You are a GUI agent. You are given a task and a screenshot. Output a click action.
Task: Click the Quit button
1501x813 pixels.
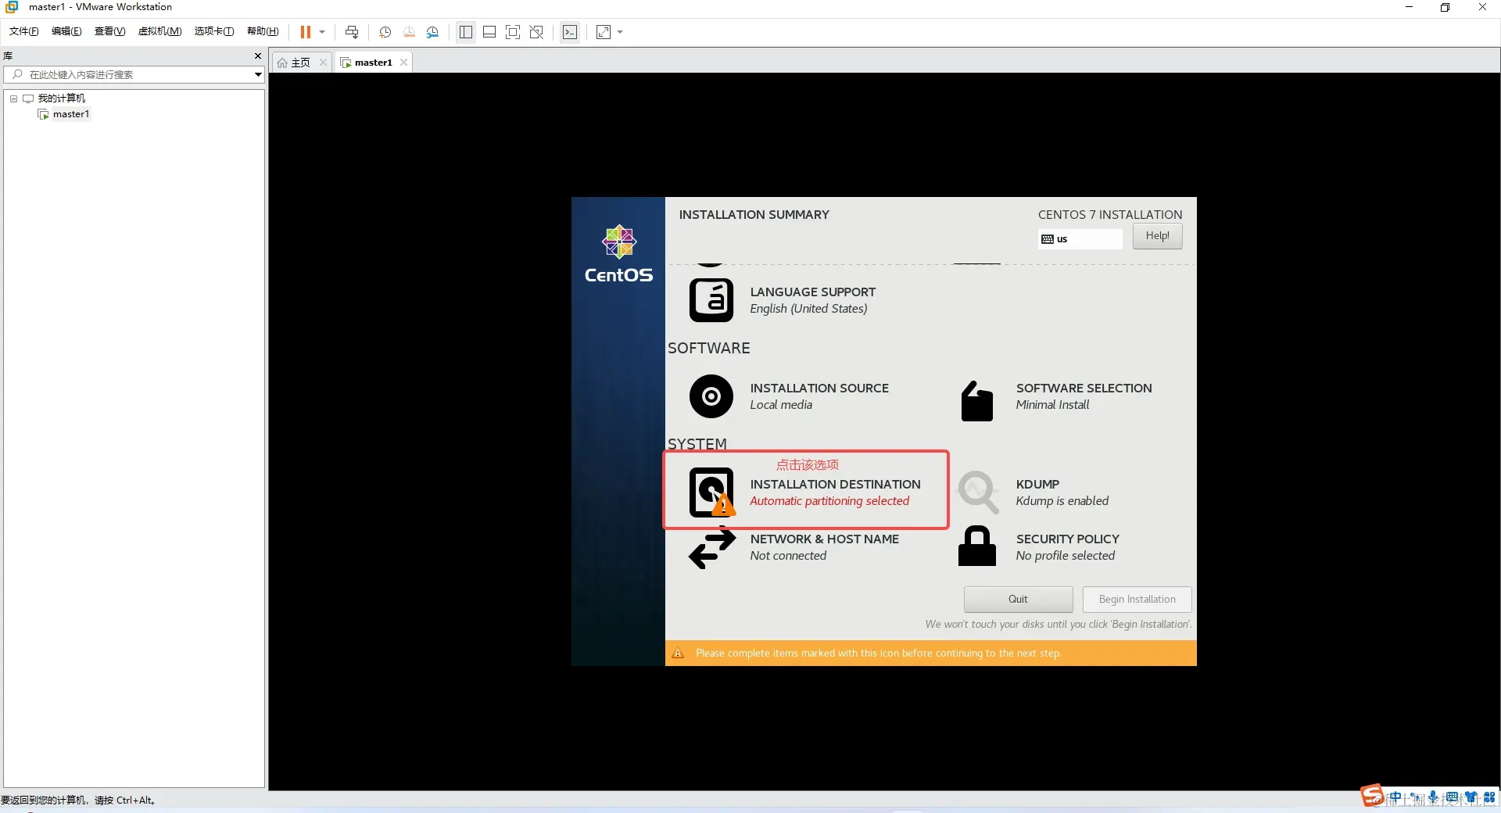coord(1018,600)
